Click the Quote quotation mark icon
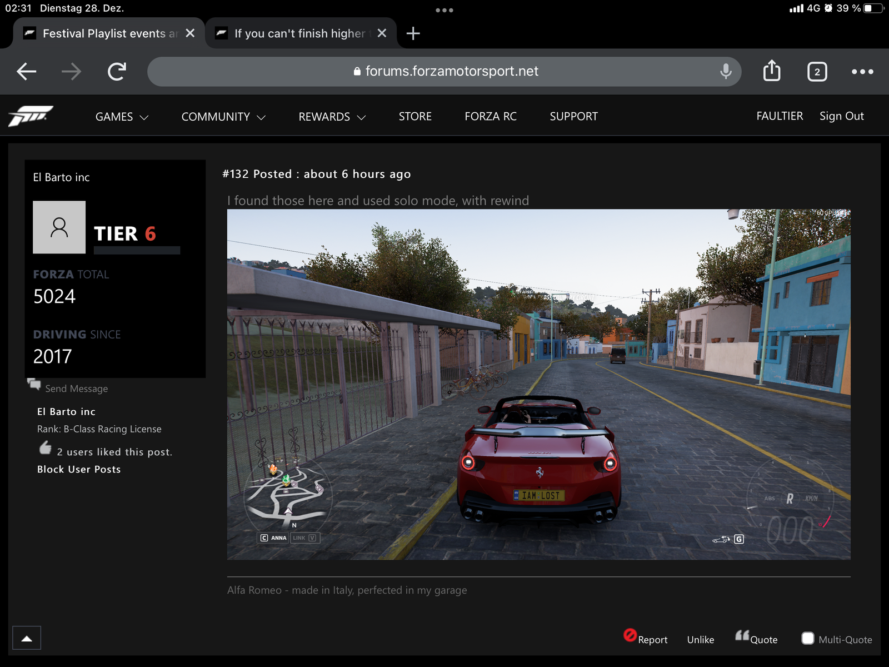 [x=742, y=635]
